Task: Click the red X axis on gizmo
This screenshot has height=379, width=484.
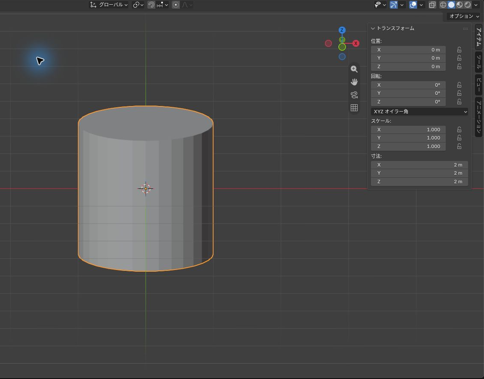Action: tap(356, 43)
